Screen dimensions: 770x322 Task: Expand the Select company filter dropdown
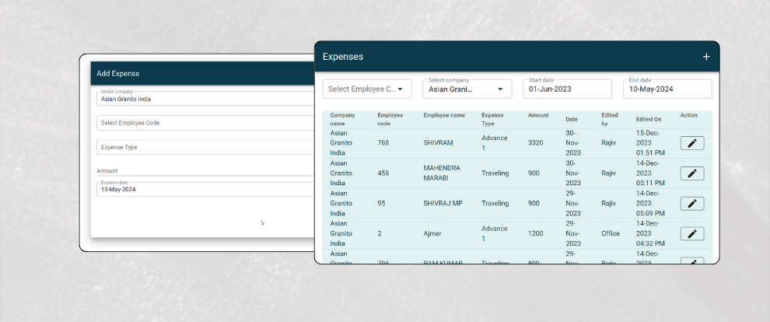pyautogui.click(x=467, y=89)
